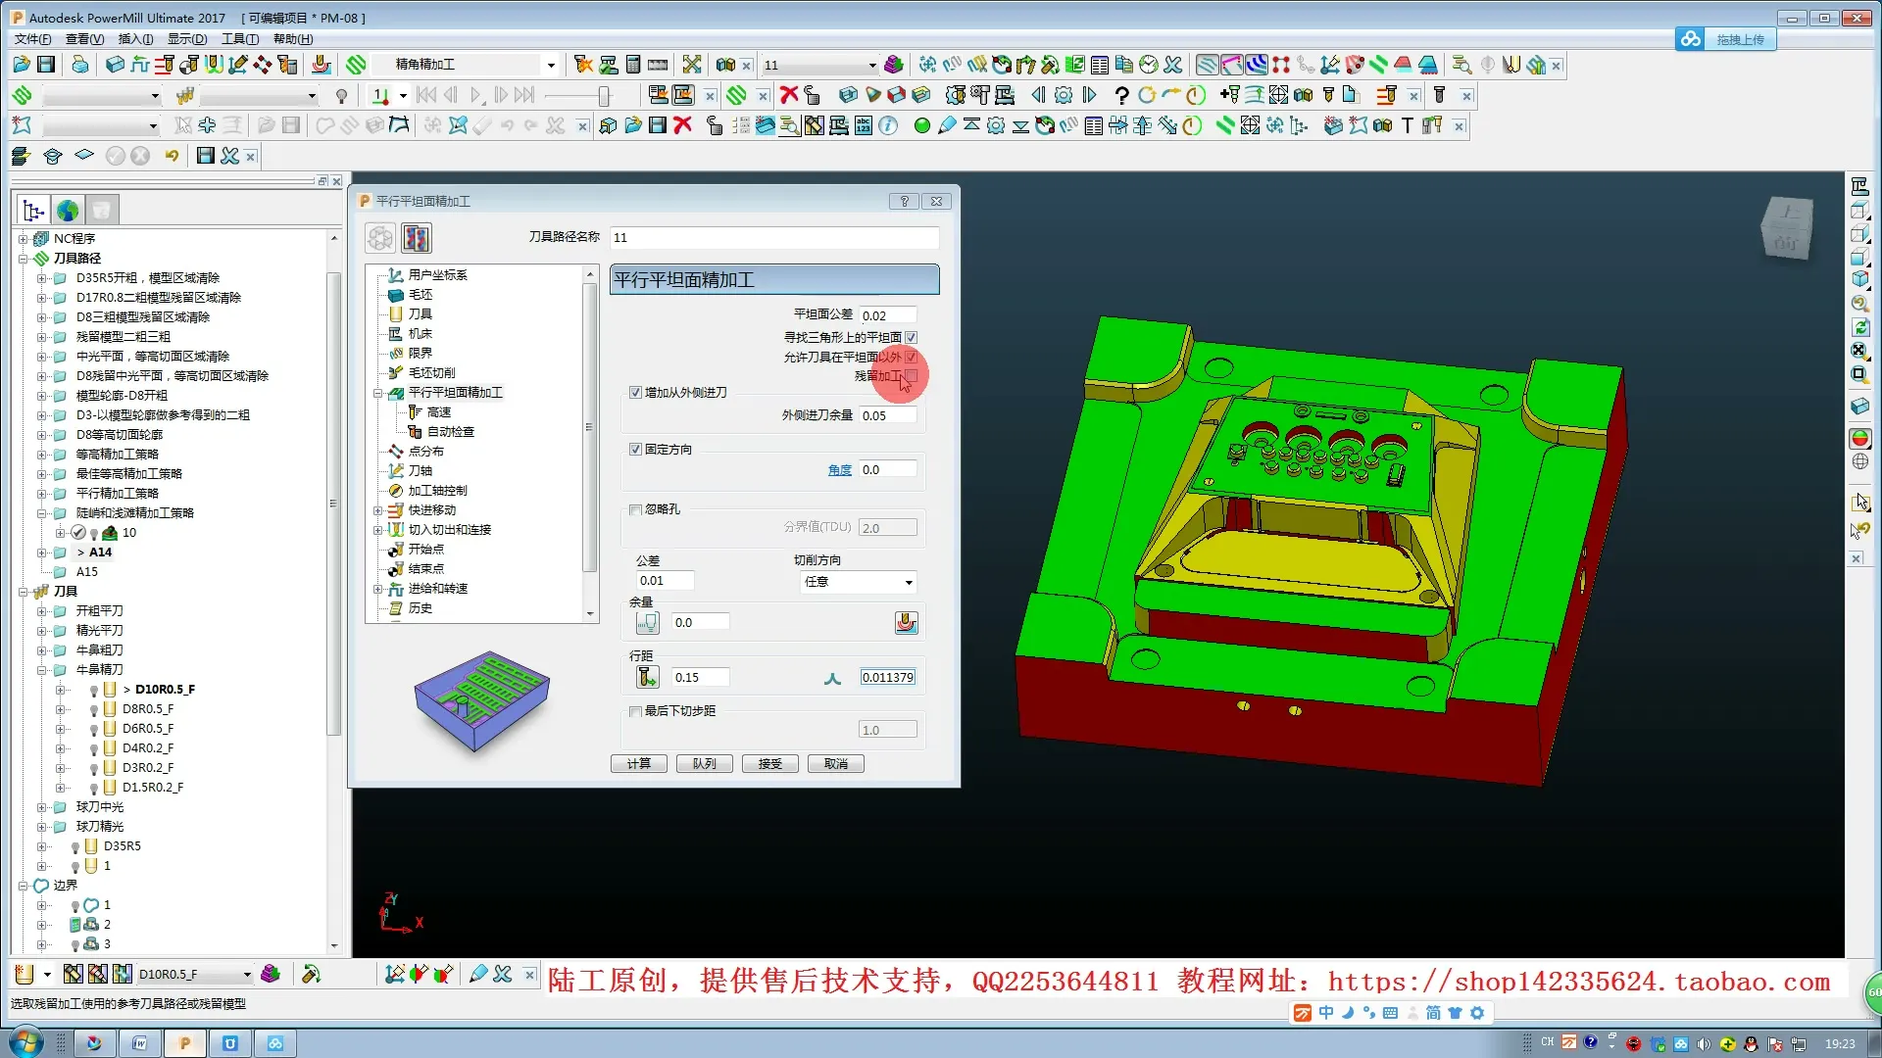Expand the 快进移动 tree node

(377, 510)
